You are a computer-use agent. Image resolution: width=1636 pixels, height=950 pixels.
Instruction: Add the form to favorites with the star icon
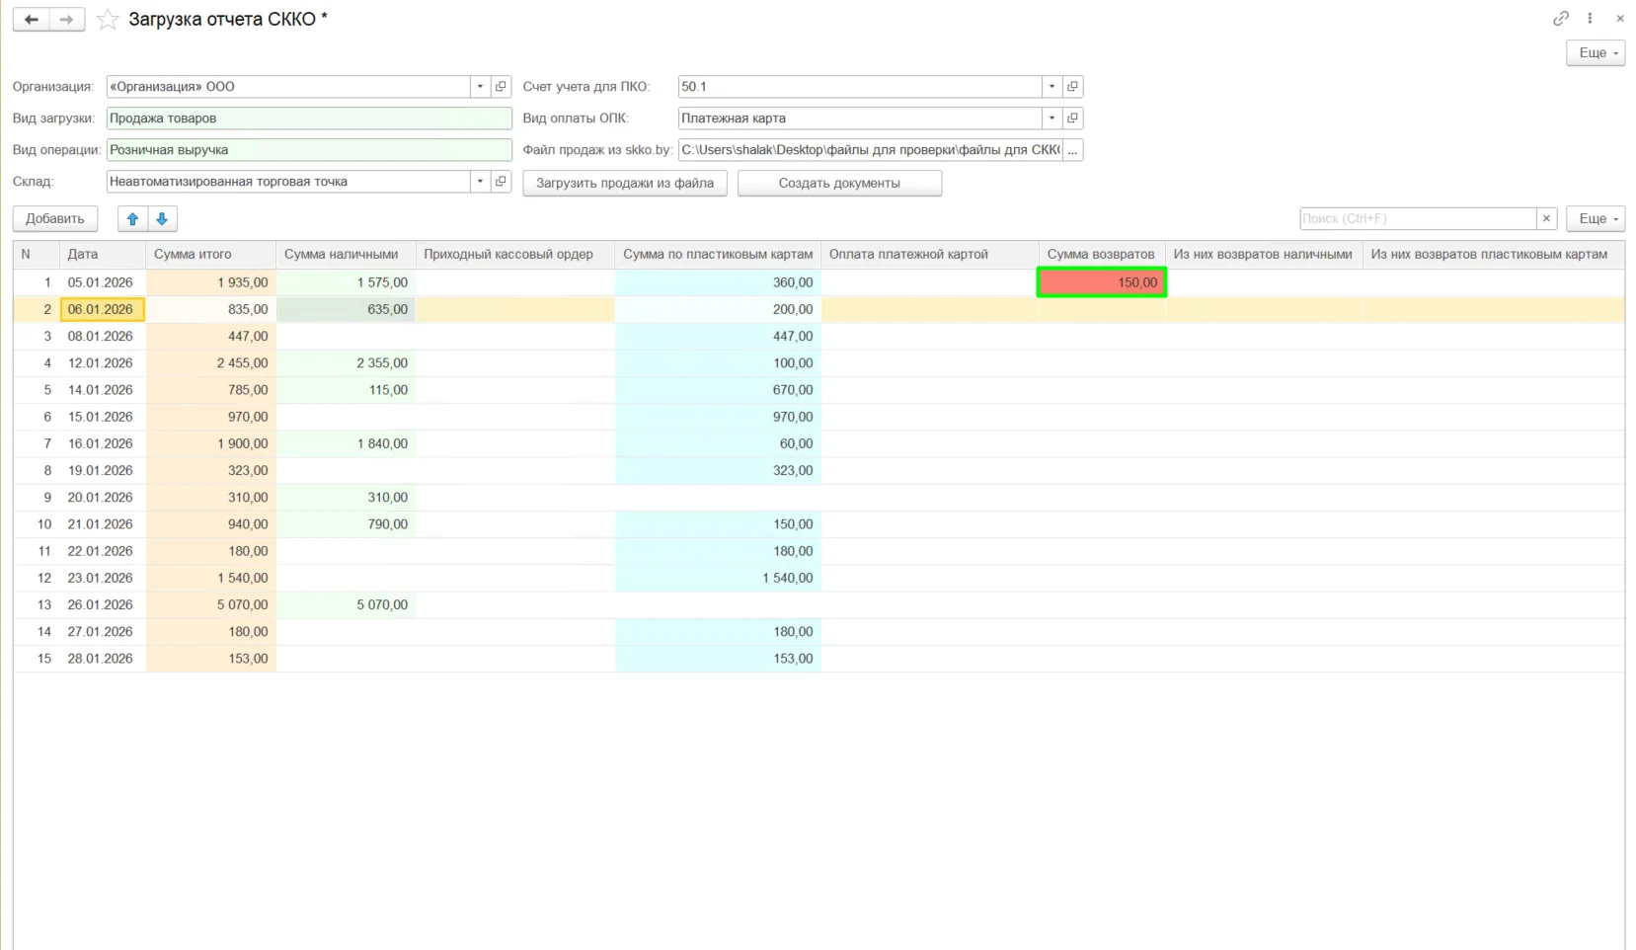(108, 20)
